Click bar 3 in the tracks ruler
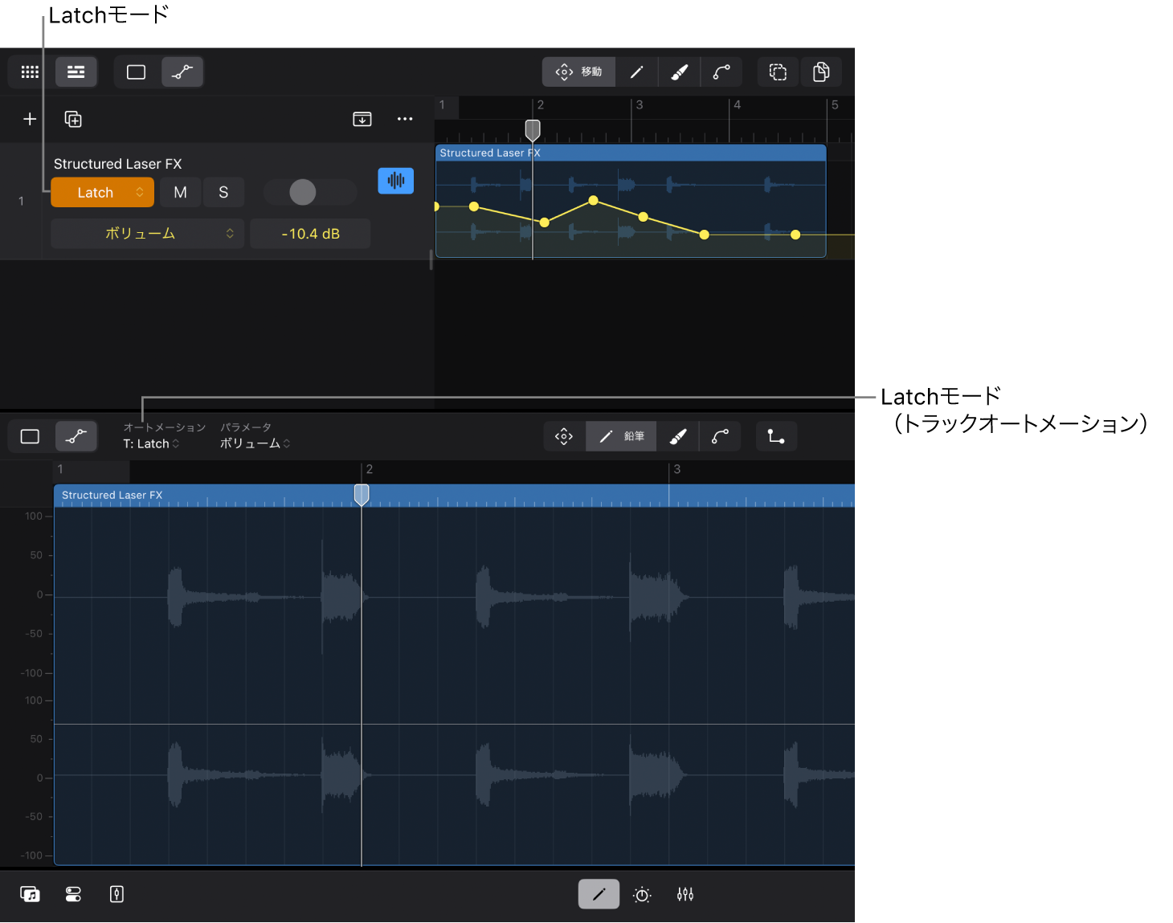 tap(639, 104)
